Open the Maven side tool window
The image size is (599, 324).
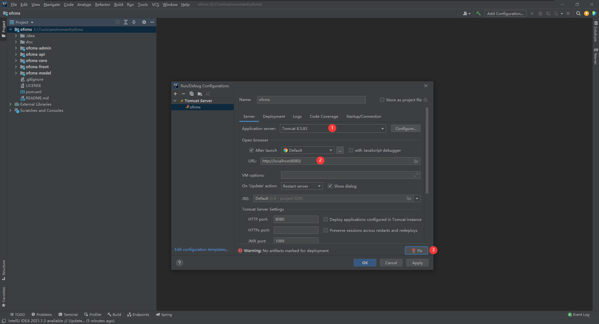[596, 56]
